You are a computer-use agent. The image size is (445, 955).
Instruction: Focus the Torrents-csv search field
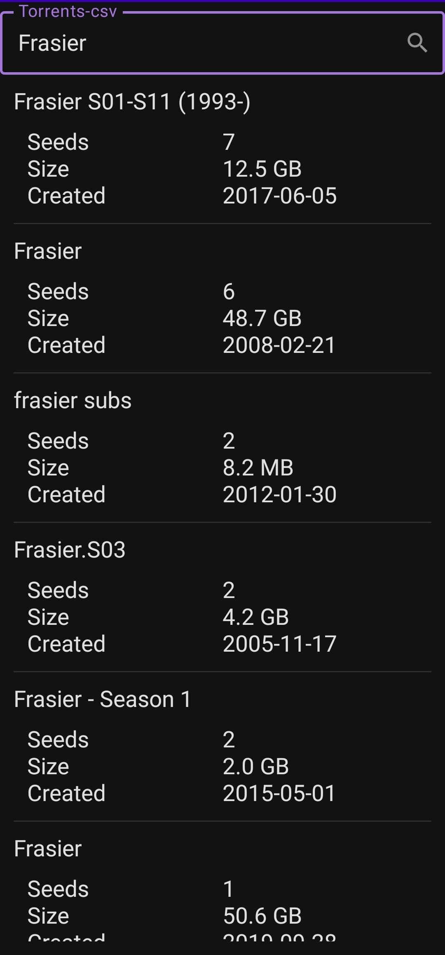pos(206,43)
